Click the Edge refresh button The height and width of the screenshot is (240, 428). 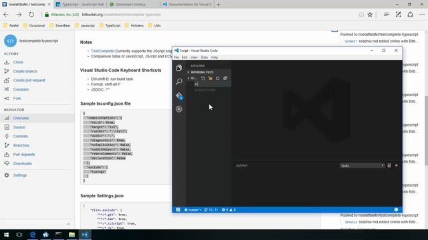31,15
